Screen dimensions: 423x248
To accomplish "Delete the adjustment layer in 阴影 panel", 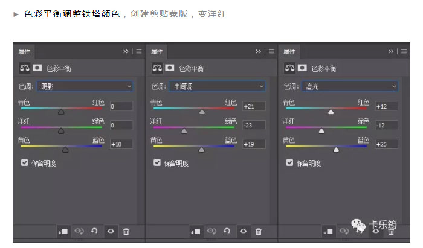I will click(x=126, y=231).
